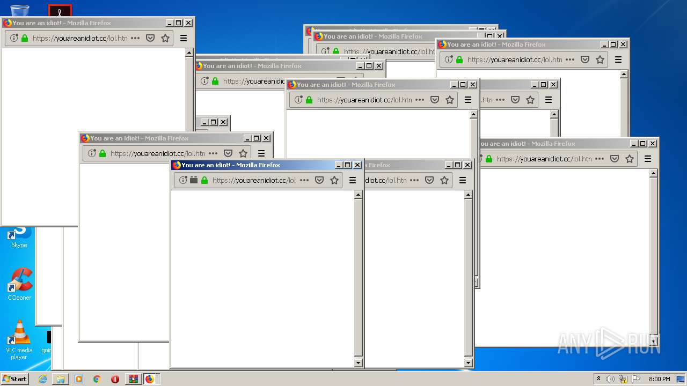Click Pocket in the window left of the active one
The height and width of the screenshot is (386, 687).
228,153
